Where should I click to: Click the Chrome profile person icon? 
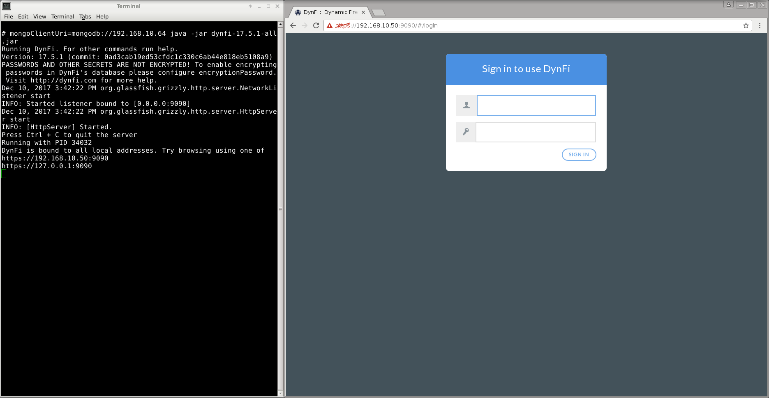[x=729, y=5]
